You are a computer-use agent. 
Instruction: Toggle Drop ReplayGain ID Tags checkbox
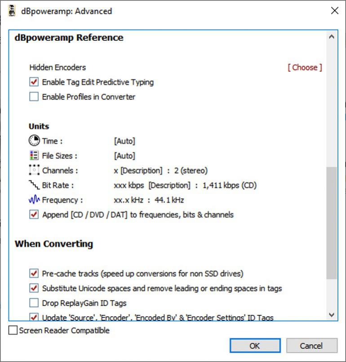pos(34,303)
